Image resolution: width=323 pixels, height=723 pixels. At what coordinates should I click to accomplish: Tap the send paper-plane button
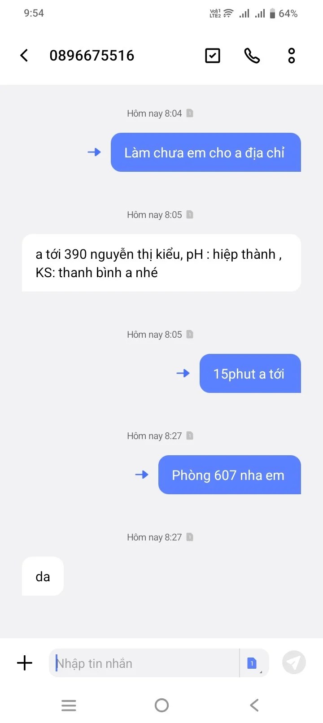tap(294, 662)
